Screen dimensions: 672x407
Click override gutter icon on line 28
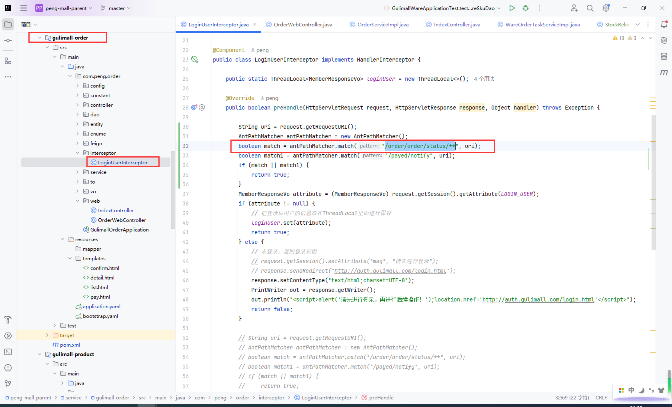click(194, 108)
